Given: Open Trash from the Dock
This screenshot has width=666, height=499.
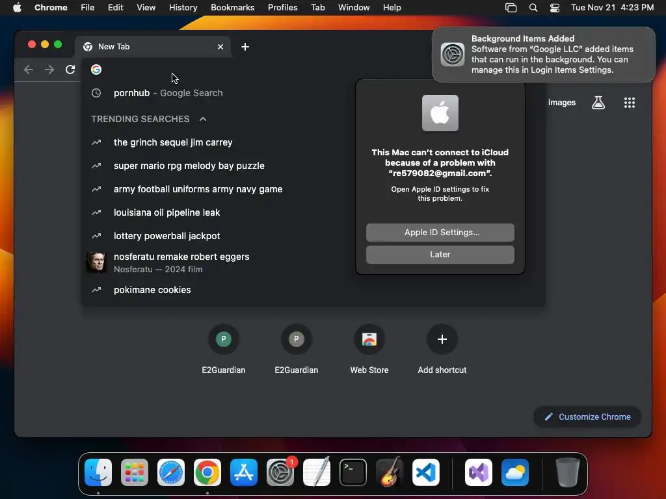Looking at the screenshot, I should [567, 472].
